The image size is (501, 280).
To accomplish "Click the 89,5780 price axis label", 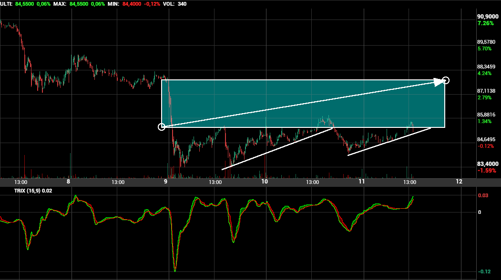I will point(486,42).
